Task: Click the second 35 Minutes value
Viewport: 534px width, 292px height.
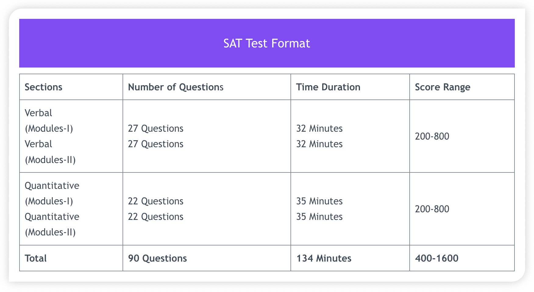Action: point(319,217)
